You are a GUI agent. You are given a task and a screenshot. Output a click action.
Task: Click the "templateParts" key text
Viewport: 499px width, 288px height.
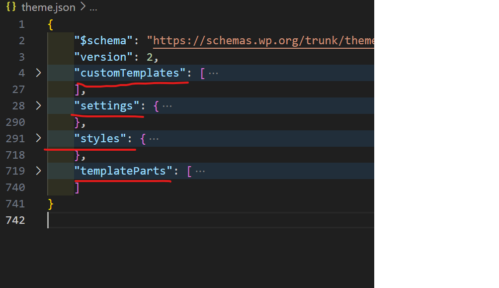[x=123, y=171]
